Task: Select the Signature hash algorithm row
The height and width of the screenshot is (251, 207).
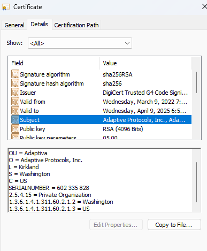Action: point(101,83)
